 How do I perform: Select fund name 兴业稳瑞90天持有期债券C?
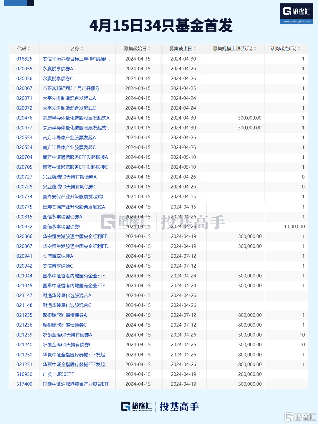(x=69, y=187)
